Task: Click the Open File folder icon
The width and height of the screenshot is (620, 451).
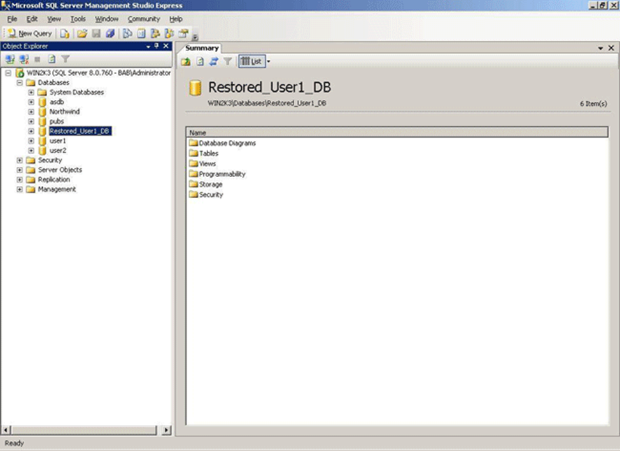Action: (82, 34)
